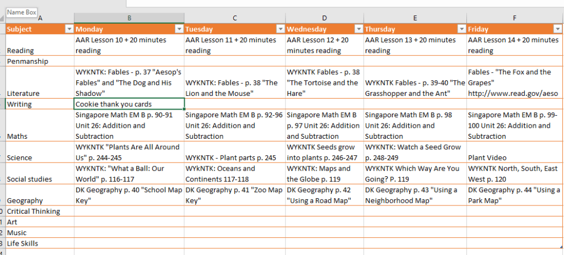Screen dimensions: 564x255
Task: Select the Penmanship subject cell
Action: [x=40, y=61]
